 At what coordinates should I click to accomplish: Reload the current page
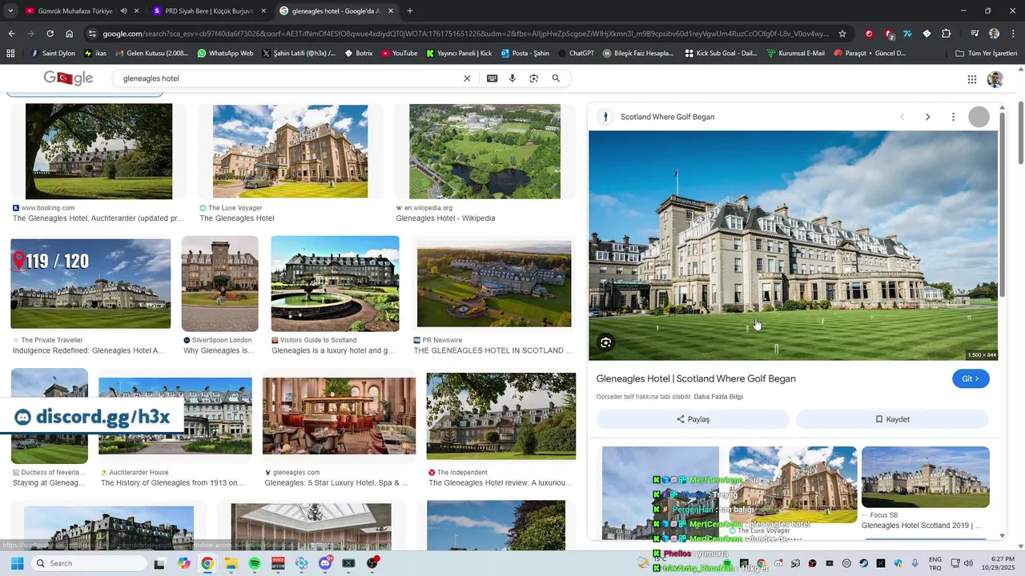click(x=50, y=34)
